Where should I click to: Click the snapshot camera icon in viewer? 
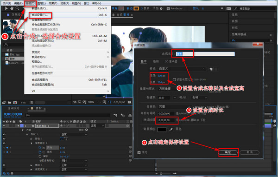(x=129, y=102)
